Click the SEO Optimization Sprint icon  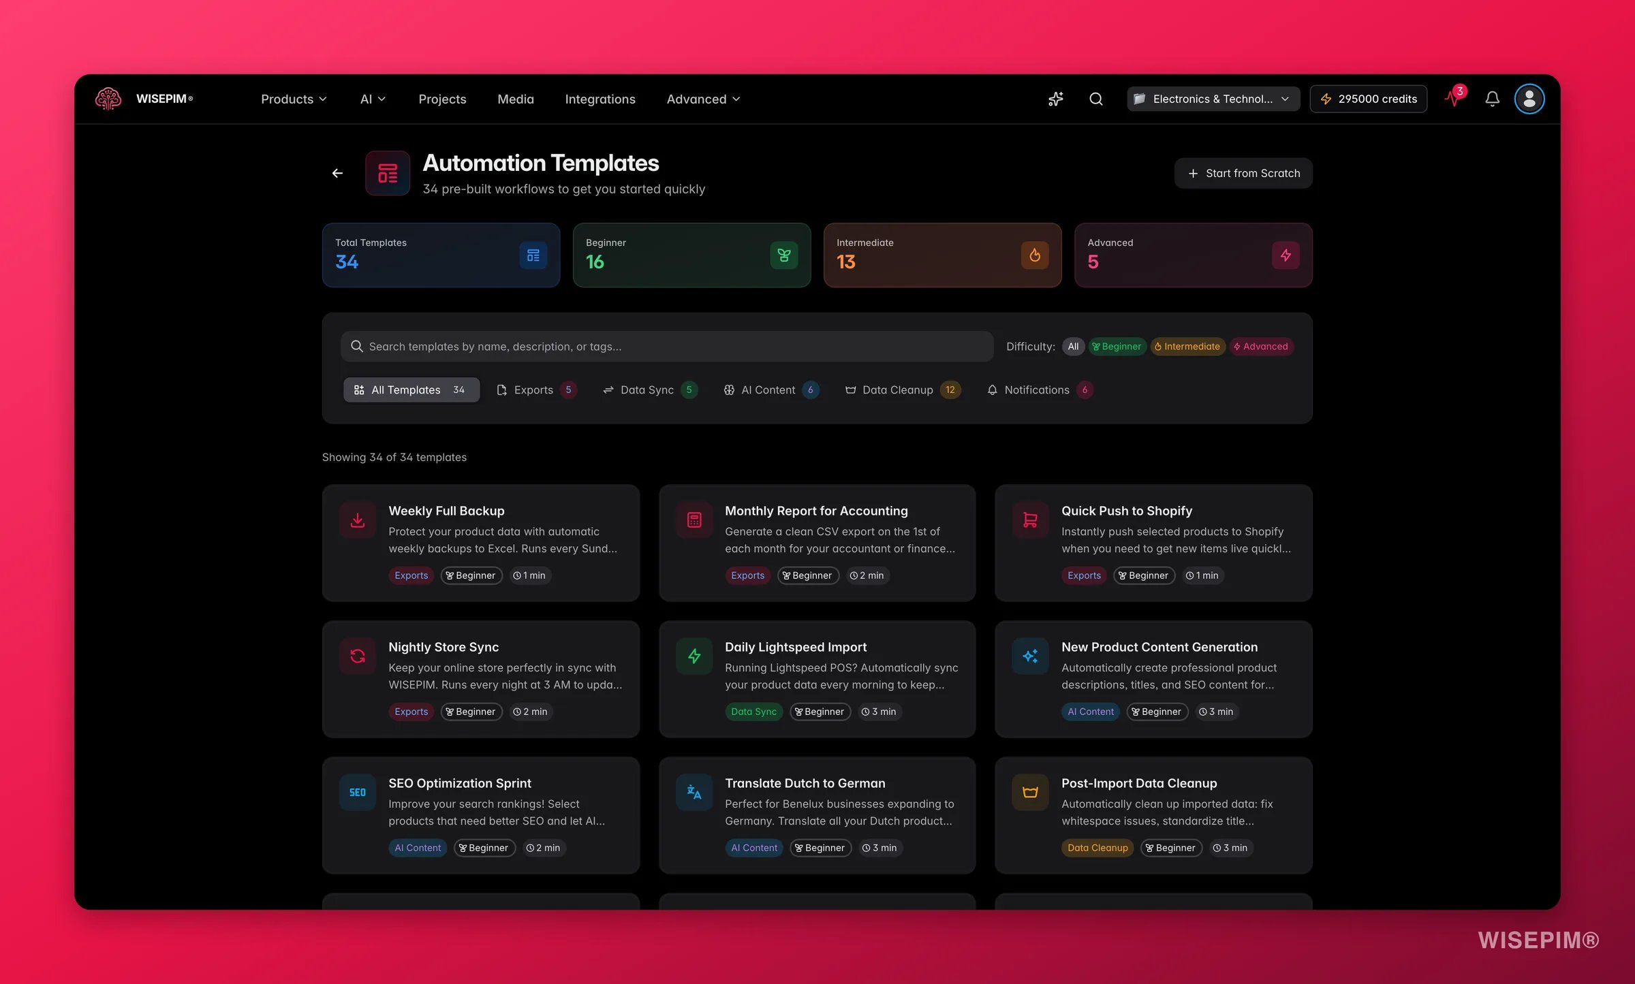pyautogui.click(x=358, y=793)
